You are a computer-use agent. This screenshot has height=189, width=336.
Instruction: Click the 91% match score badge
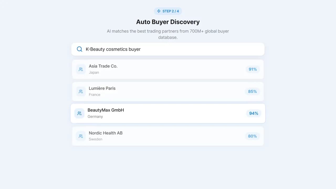point(253,69)
